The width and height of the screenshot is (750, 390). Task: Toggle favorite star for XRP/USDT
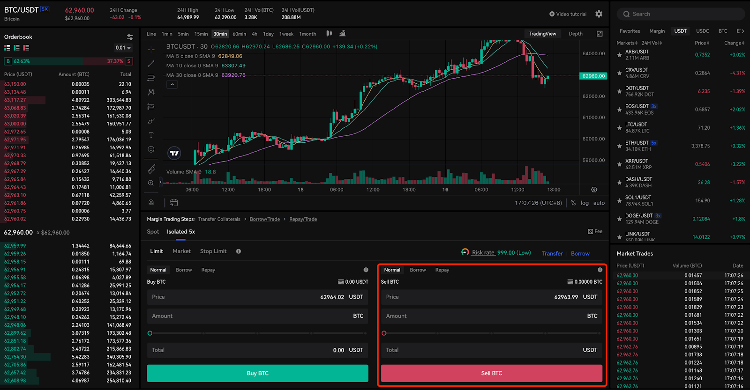pyautogui.click(x=619, y=165)
